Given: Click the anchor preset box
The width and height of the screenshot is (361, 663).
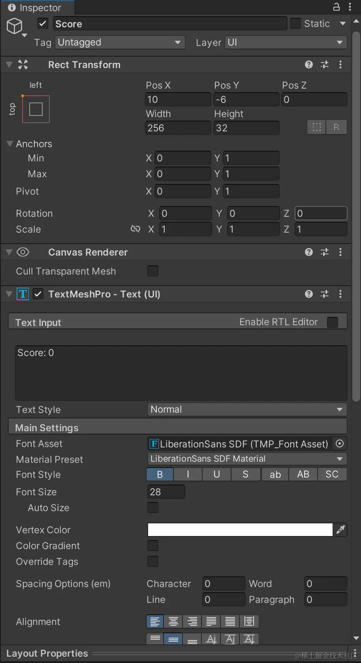Looking at the screenshot, I should click(36, 109).
